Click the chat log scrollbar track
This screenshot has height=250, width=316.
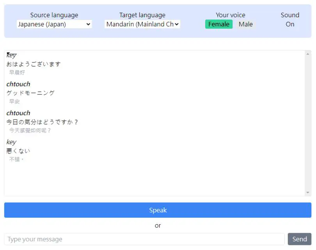308,123
